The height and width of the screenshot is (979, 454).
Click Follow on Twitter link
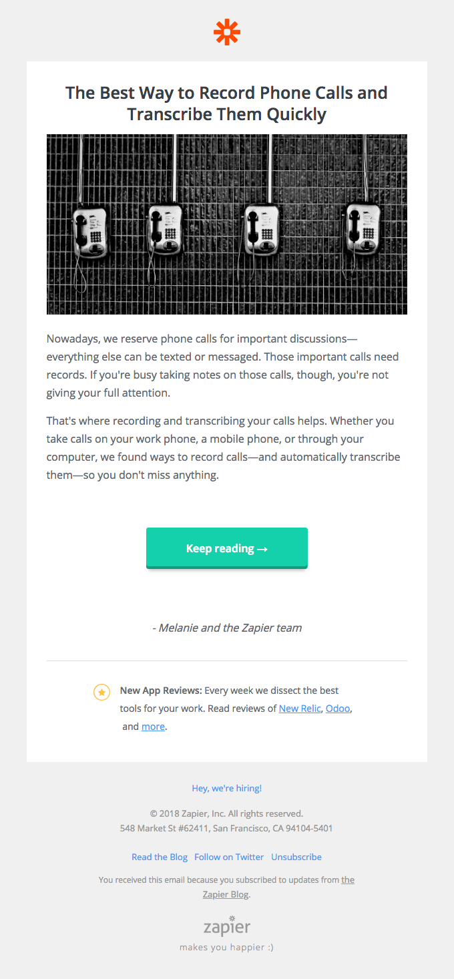[229, 857]
